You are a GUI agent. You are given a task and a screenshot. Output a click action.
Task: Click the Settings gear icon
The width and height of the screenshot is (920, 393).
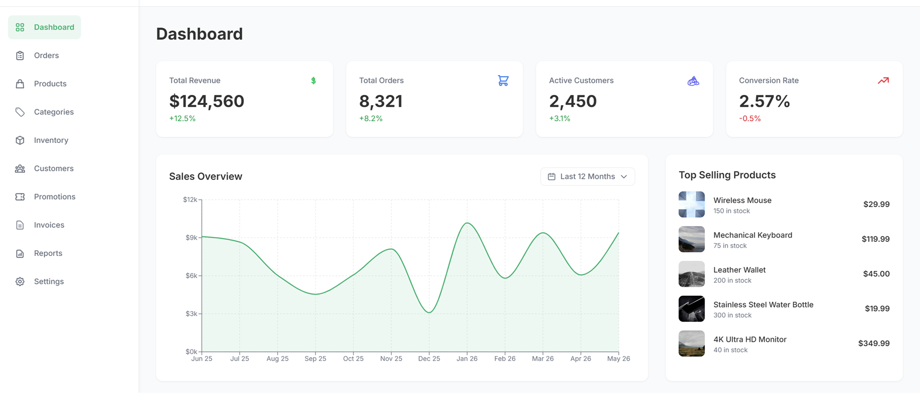pyautogui.click(x=20, y=281)
